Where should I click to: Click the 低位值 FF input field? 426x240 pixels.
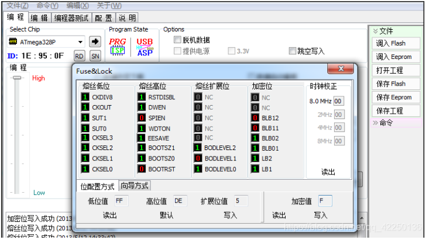click(121, 201)
